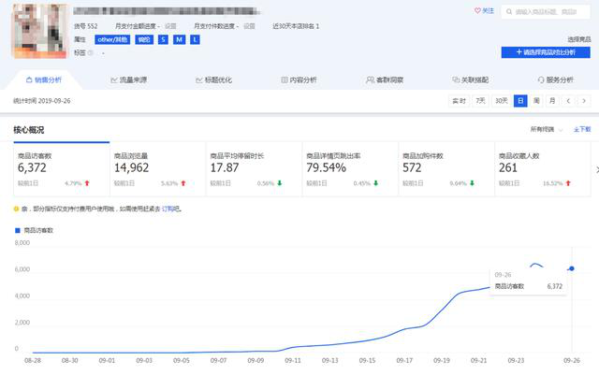This screenshot has height=375, width=599.
Task: Select the 商品平均停留时长 metric card
Action: pos(254,169)
